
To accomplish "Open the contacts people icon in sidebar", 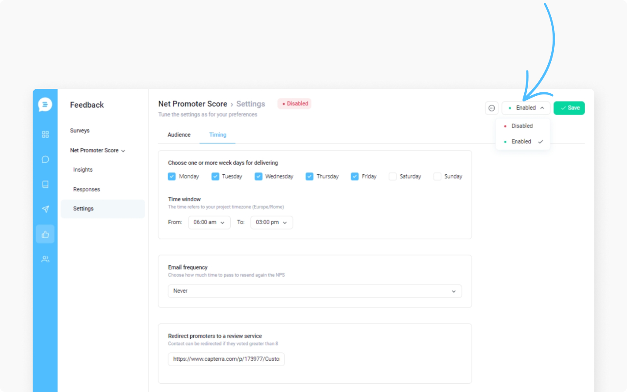I will coord(45,259).
